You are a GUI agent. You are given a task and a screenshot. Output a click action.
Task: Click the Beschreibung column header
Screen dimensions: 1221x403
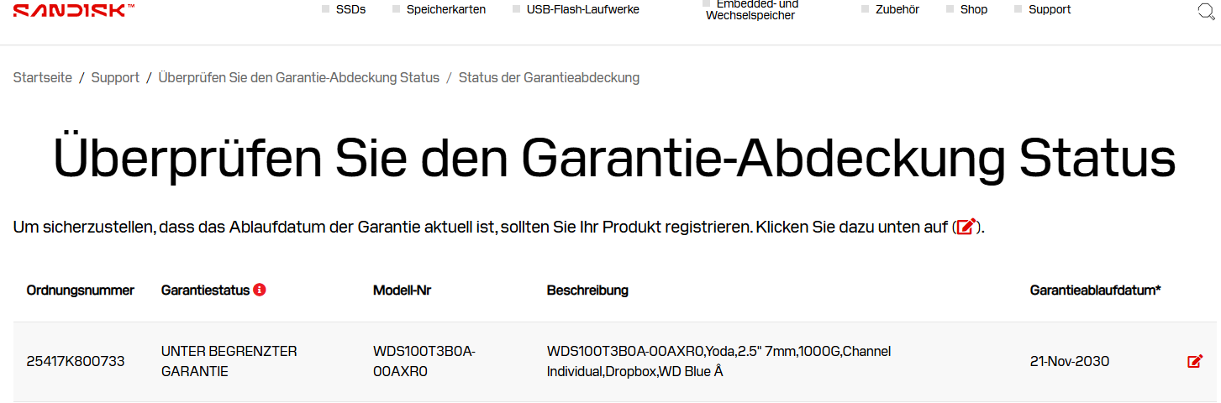pyautogui.click(x=587, y=290)
